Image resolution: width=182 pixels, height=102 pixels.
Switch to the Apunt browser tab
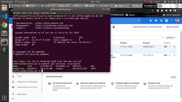coord(47,6)
